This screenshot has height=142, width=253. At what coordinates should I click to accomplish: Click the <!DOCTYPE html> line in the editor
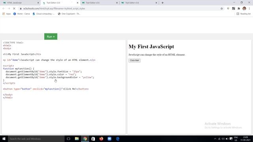(13, 43)
